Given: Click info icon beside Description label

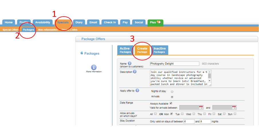Looking at the screenshot, I should (135, 72).
